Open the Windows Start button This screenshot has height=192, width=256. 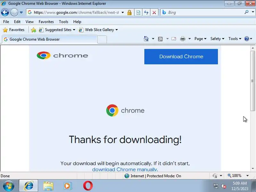(9, 186)
